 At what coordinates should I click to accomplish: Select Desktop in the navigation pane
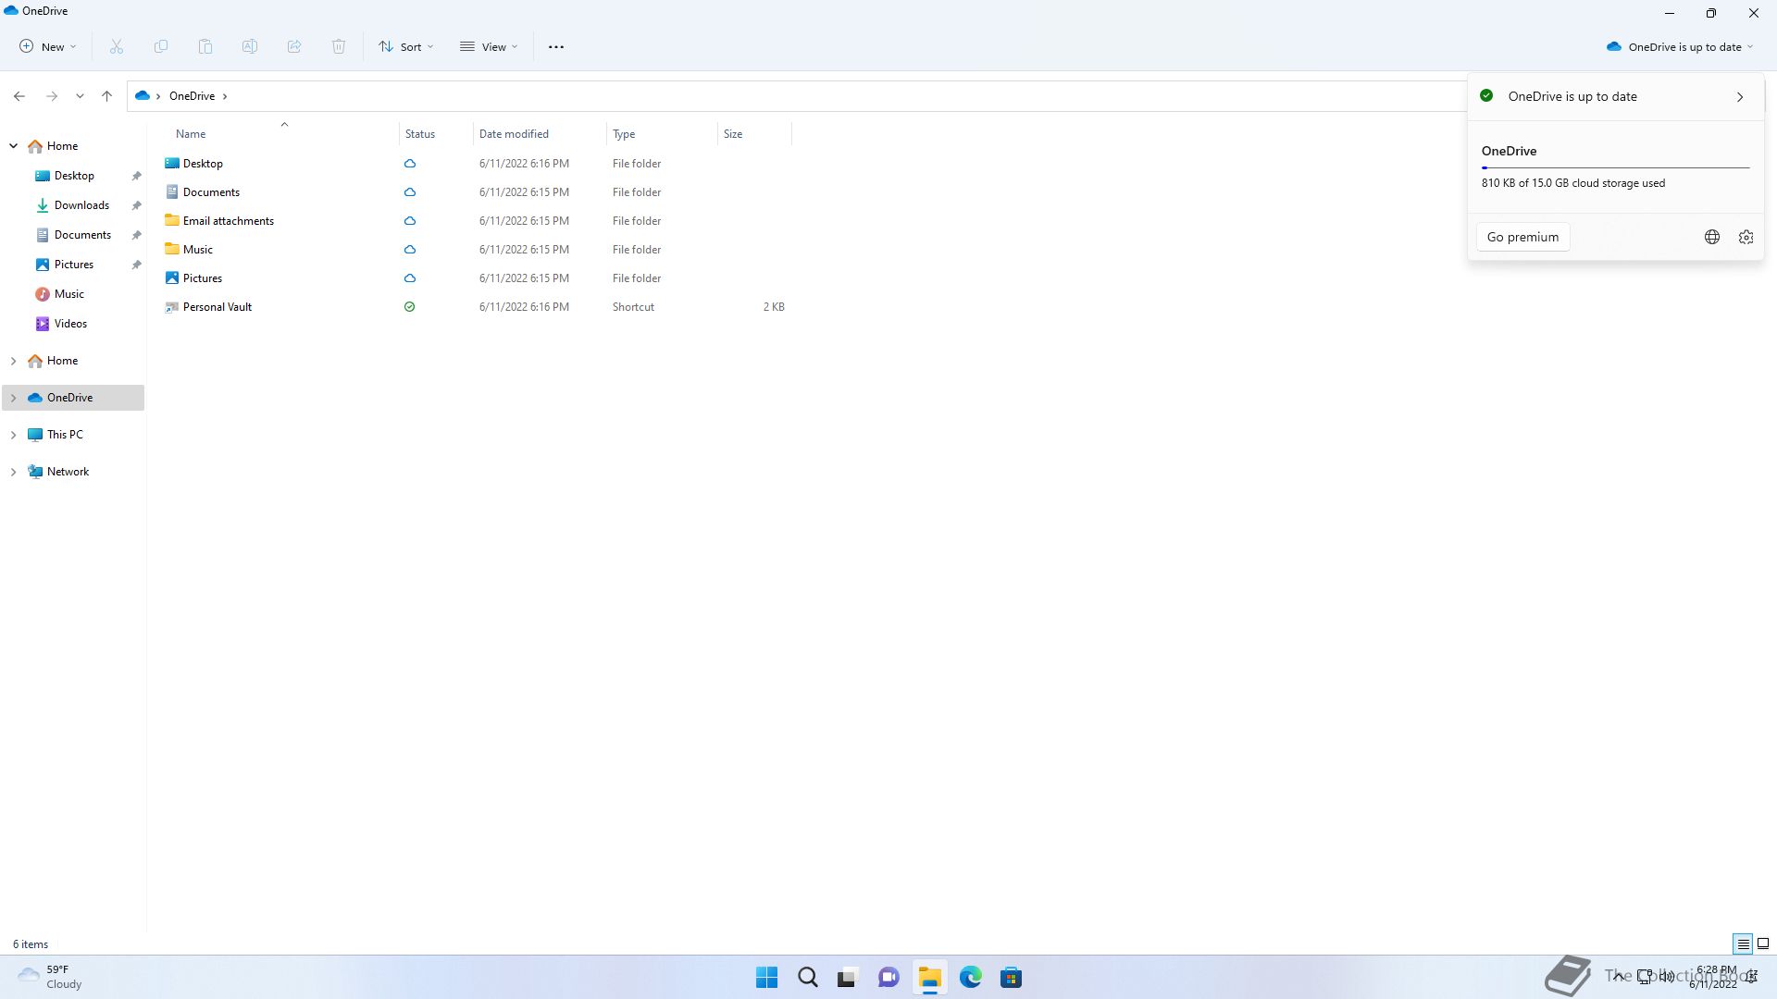(74, 176)
